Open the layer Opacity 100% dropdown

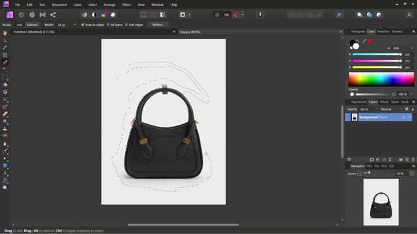[x=377, y=109]
